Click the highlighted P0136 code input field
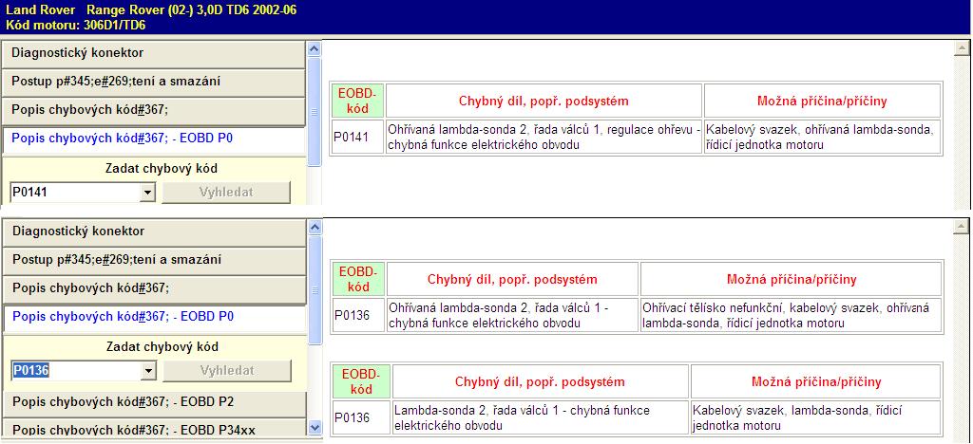The width and height of the screenshot is (973, 444). pos(74,371)
